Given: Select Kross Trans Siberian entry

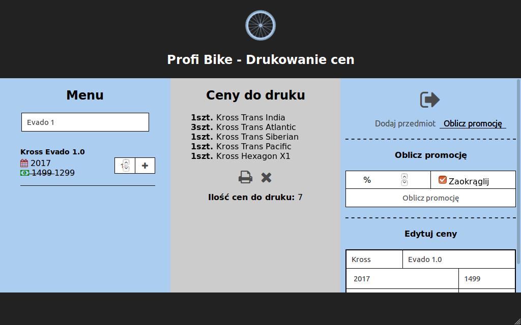Looking at the screenshot, I should (x=245, y=137).
